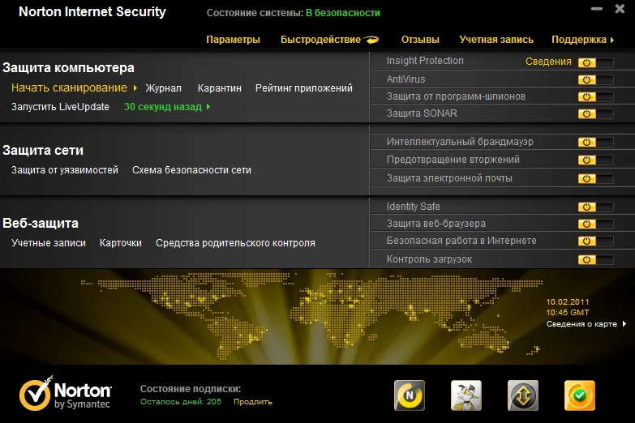
Task: Click the cartoon dog icon
Action: [466, 395]
